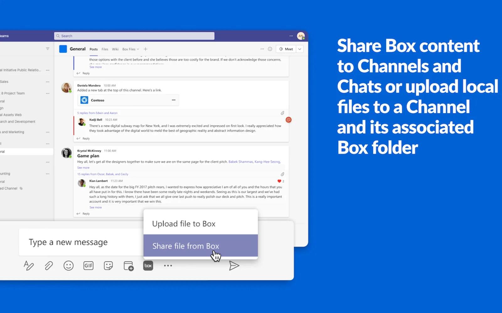This screenshot has height=313, width=502.
Task: Click the Kang-Hee Seong mention
Action: pyautogui.click(x=267, y=162)
